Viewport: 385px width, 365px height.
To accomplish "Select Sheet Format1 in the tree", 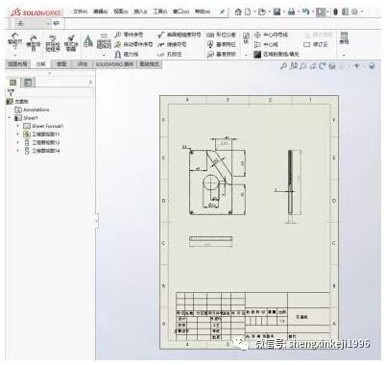I will (43, 126).
